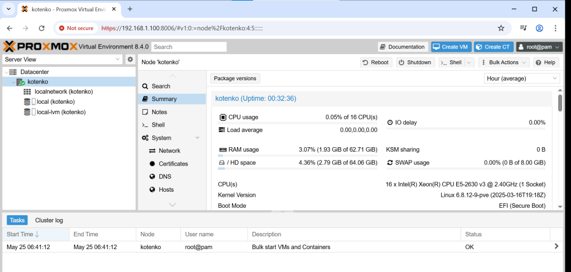Click the node menu down-arrow scroller

click(x=172, y=205)
